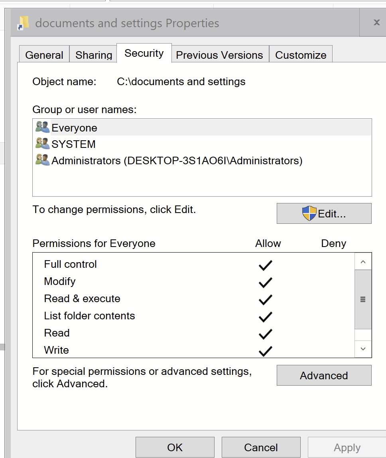The image size is (386, 458).
Task: Click the Administrators group users icon
Action: point(42,160)
